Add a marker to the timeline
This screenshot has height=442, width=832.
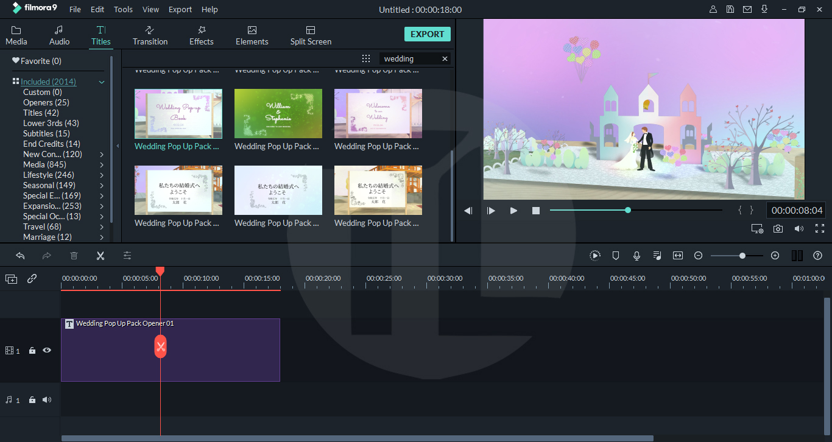616,255
